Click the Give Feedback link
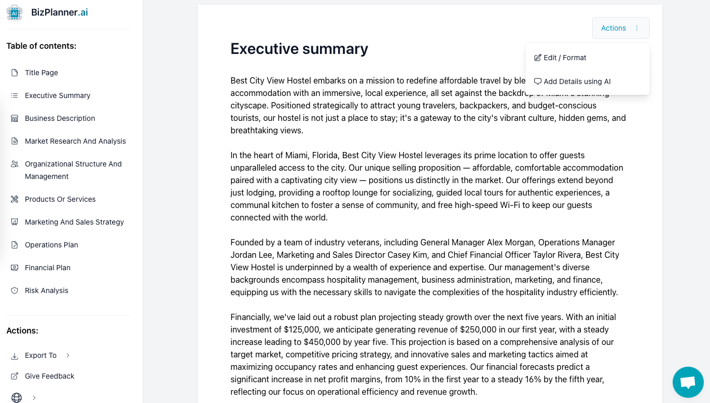The image size is (710, 403). 49,376
